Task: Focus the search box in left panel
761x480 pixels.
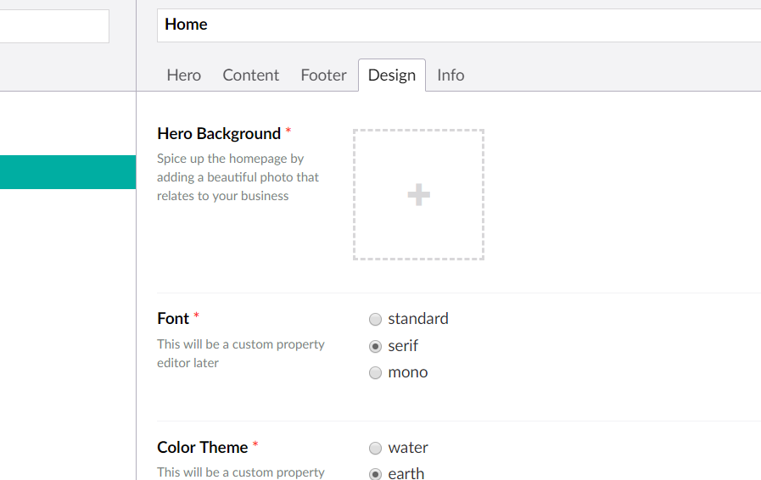Action: [x=53, y=26]
